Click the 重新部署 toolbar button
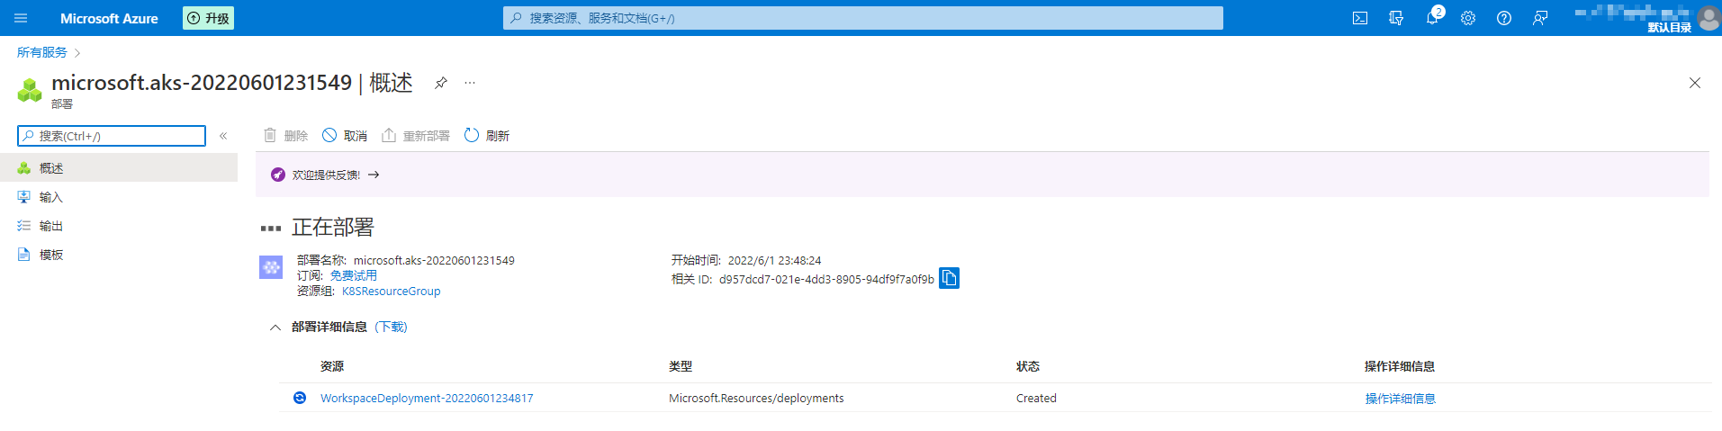1722x431 pixels. (416, 136)
